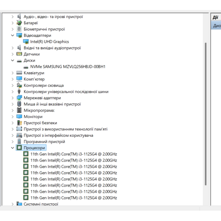This screenshot has width=221, height=221.
Task: Click the Аудіо-, відео- та ігрові пристрої speaker icon
Action: click(x=19, y=17)
